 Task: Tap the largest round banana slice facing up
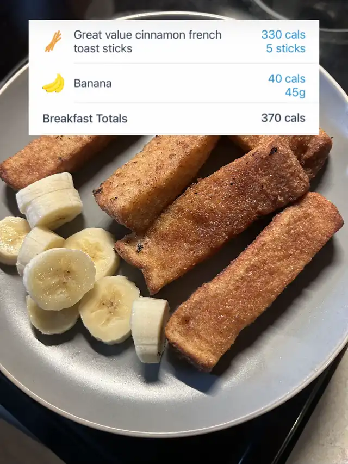(59, 279)
